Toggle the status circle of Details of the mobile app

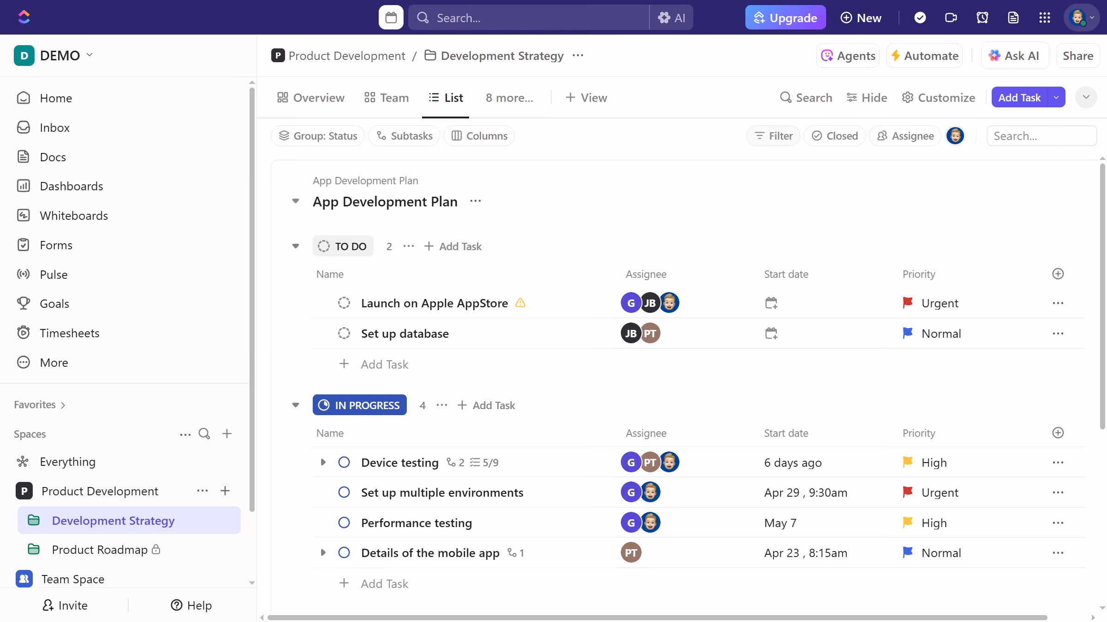tap(344, 552)
